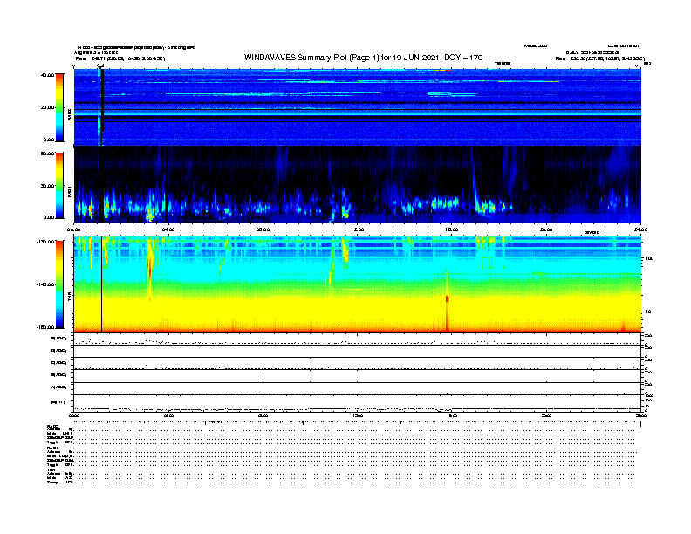The image size is (691, 534).
Task: Click the RAD1 heading in the status table
Action: pos(53,448)
